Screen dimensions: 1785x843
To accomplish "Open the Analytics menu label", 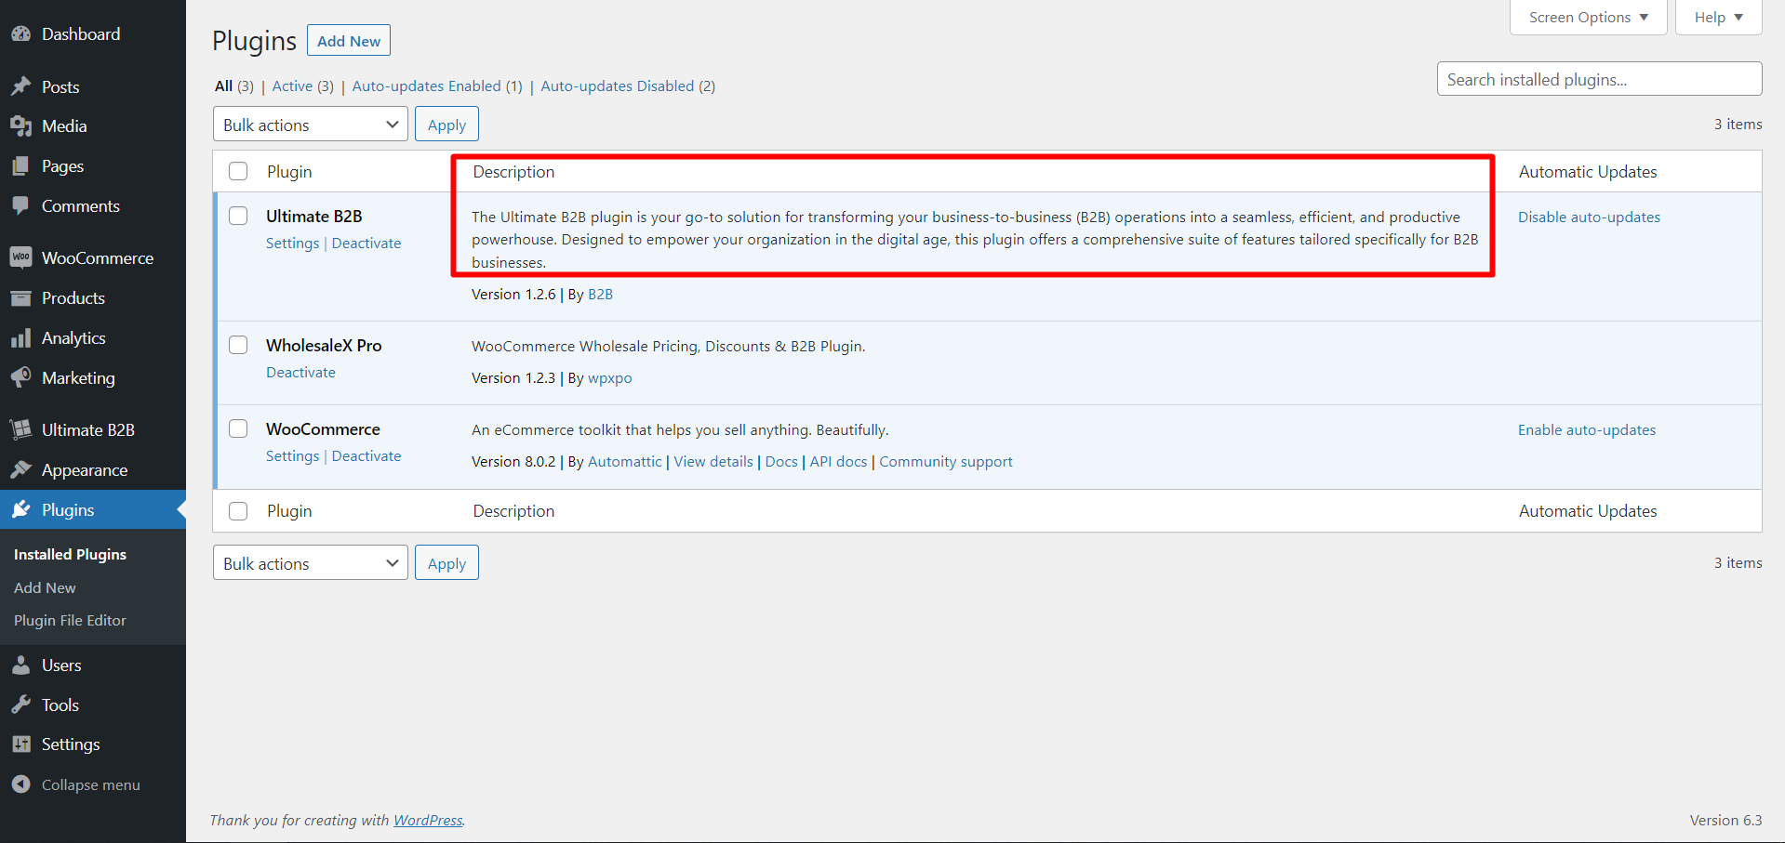I will point(73,338).
